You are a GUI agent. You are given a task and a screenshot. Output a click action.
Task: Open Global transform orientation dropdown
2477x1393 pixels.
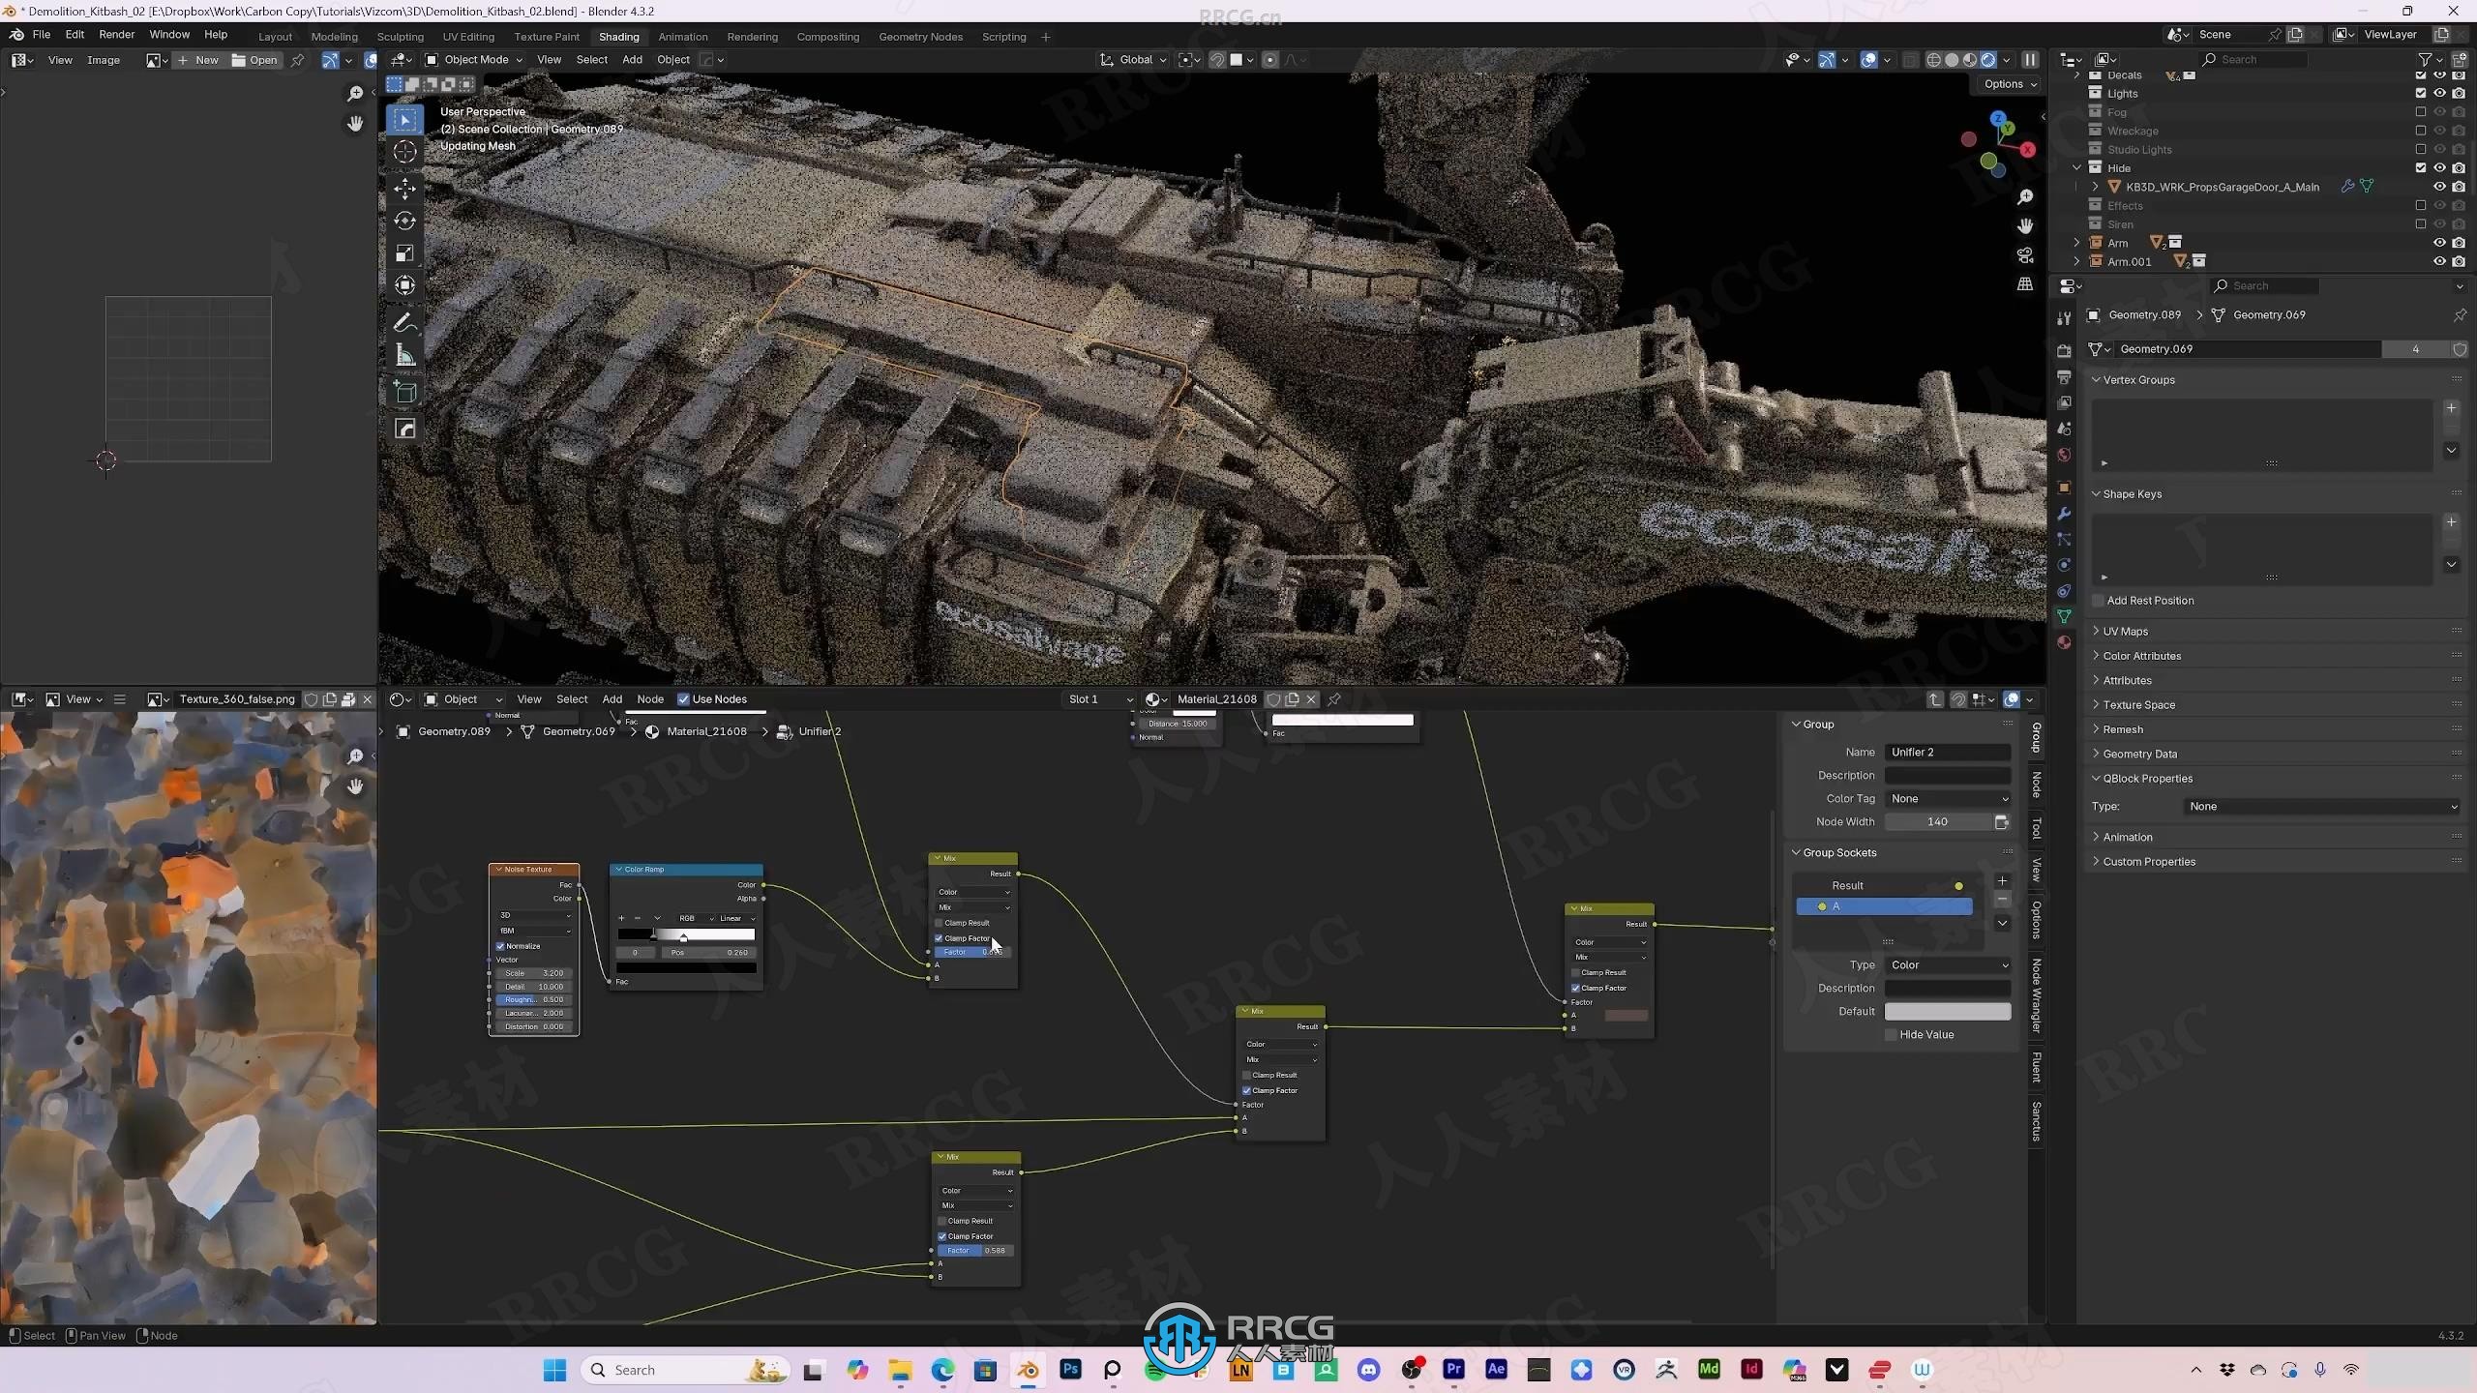click(1133, 60)
